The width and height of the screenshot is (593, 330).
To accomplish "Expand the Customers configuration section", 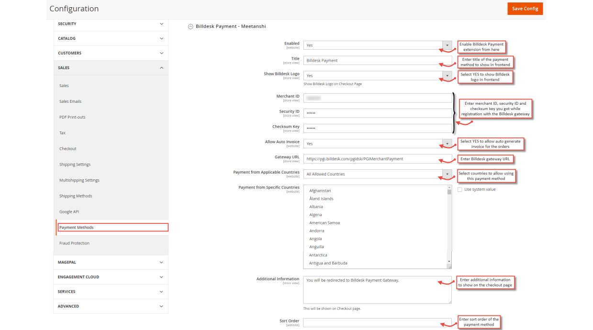I will pyautogui.click(x=111, y=53).
